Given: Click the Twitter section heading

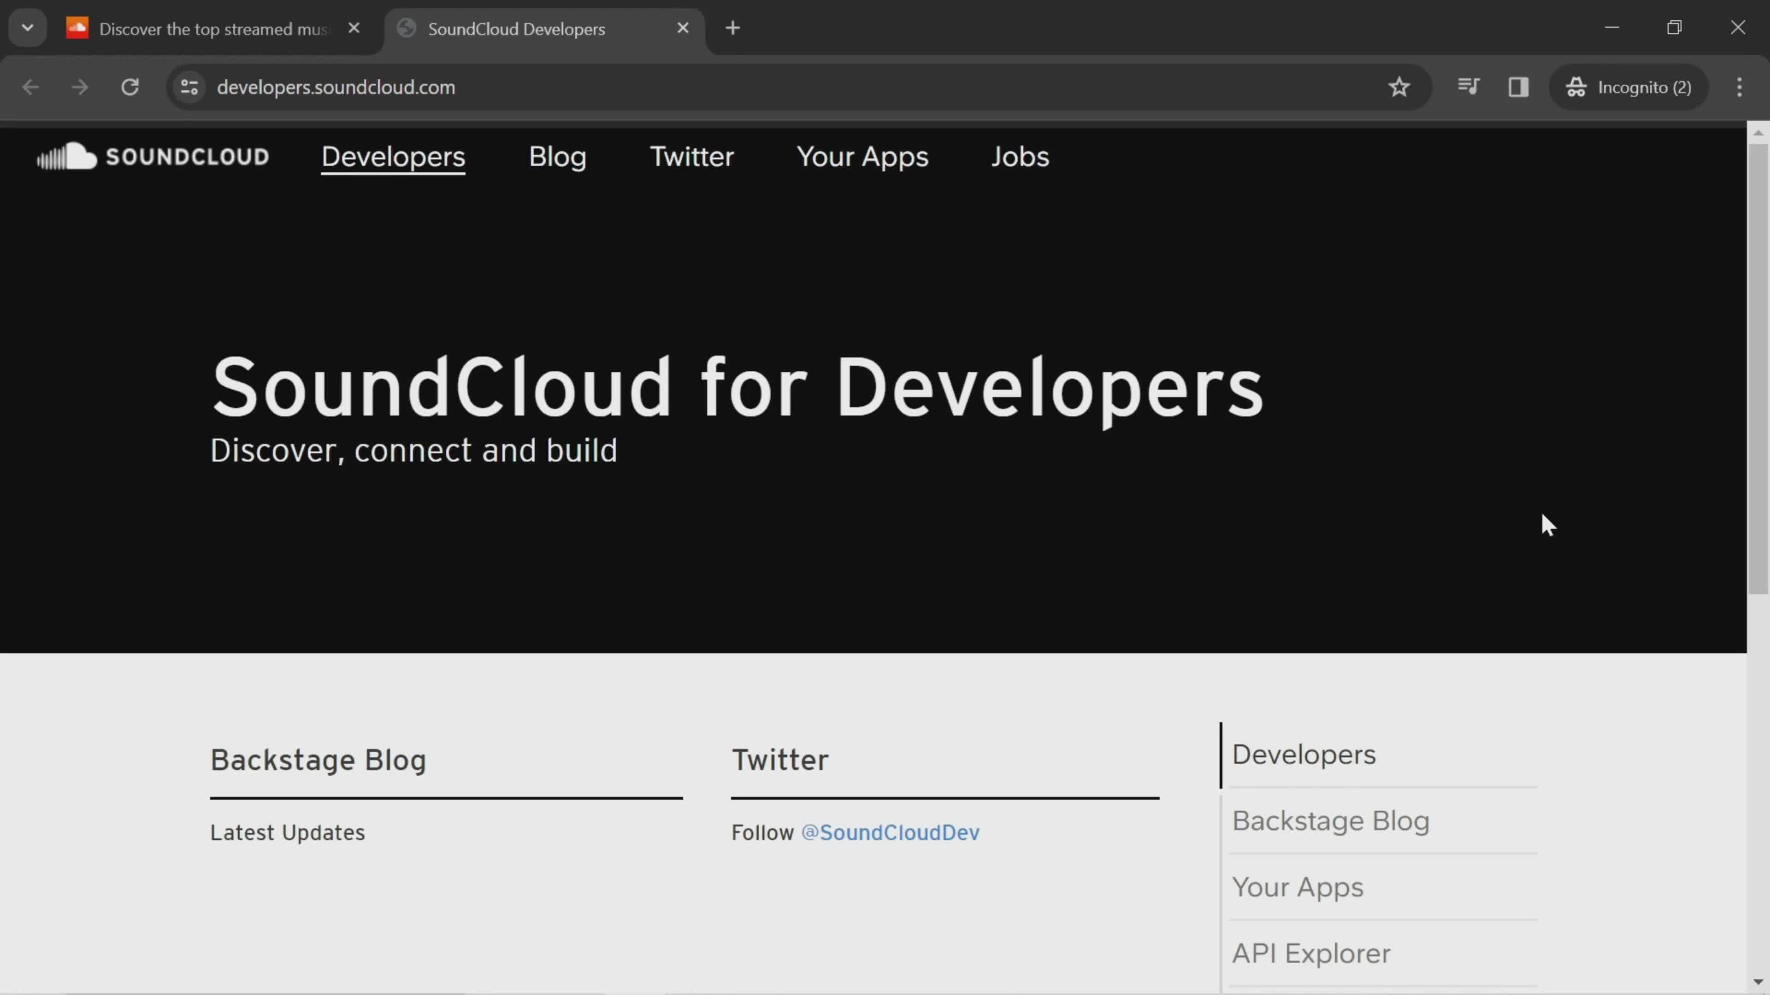Looking at the screenshot, I should tap(780, 760).
